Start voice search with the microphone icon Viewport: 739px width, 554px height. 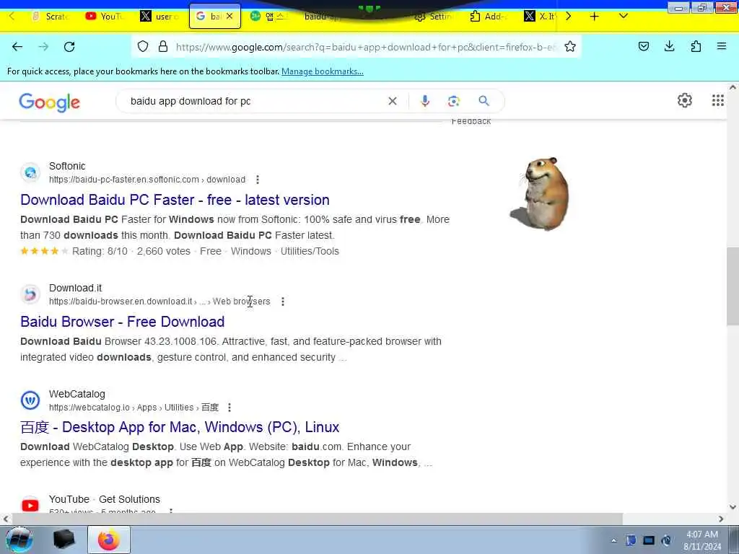425,101
